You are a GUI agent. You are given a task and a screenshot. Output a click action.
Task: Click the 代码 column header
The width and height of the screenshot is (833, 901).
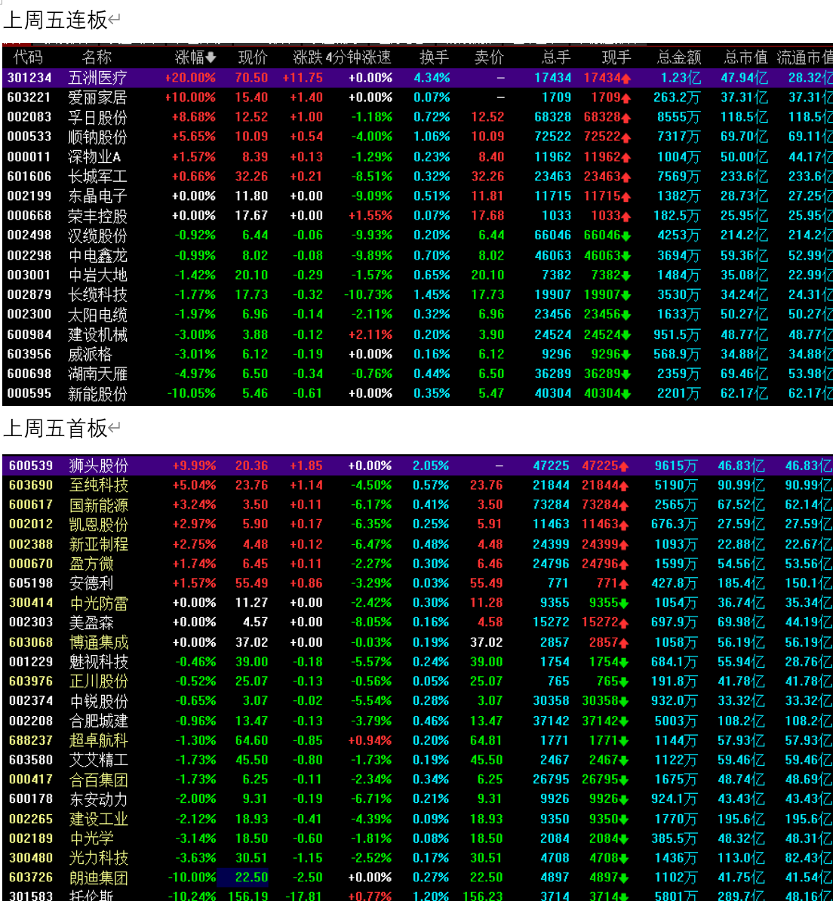point(28,57)
